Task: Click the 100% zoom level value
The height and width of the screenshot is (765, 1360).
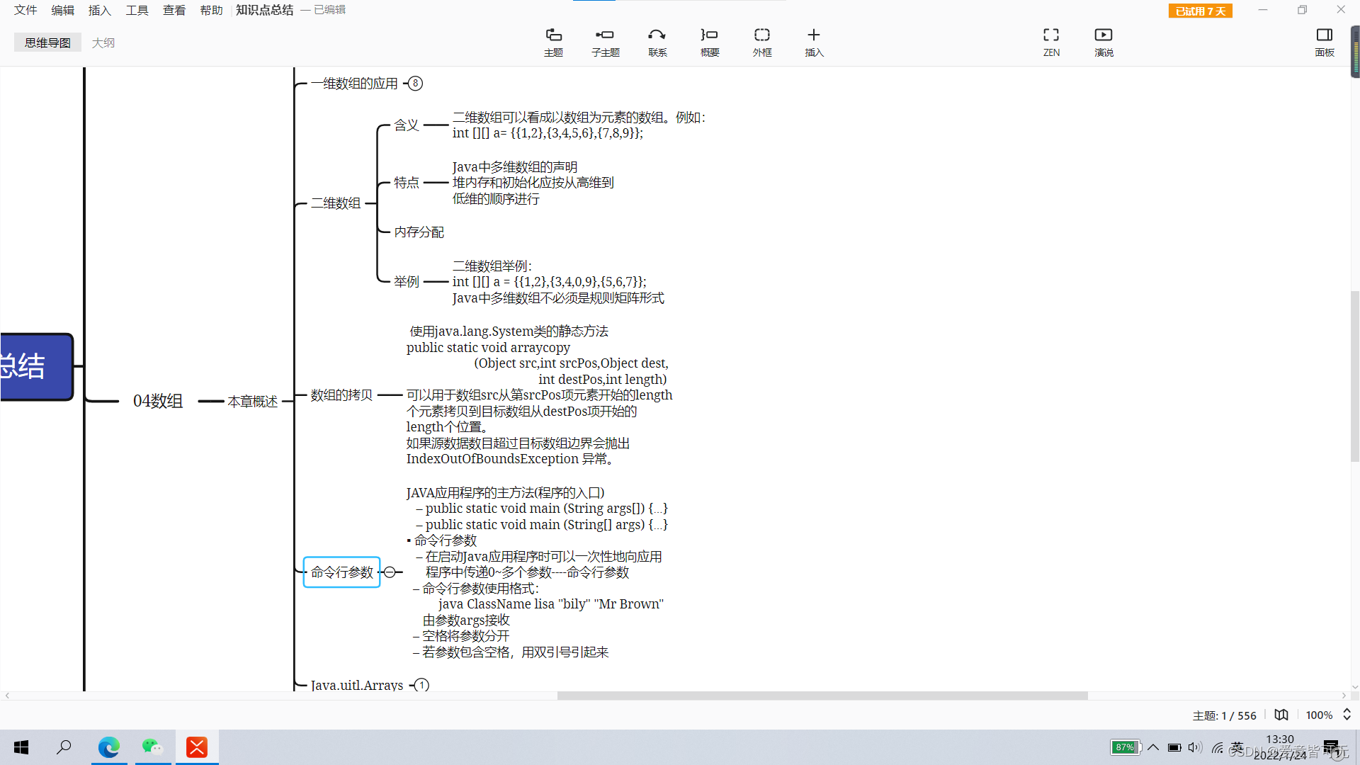Action: [x=1319, y=715]
